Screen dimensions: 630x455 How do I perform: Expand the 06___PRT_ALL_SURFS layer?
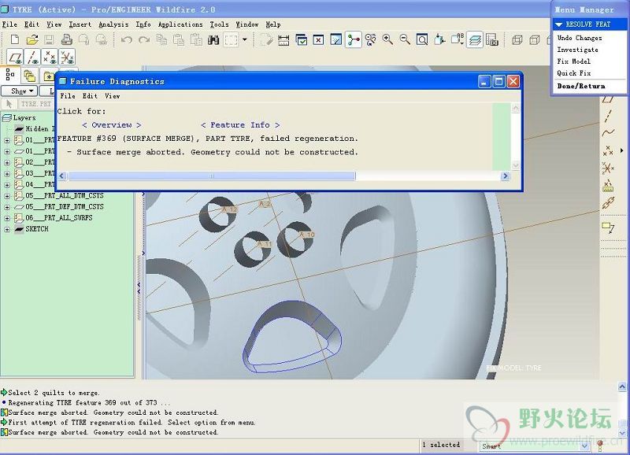click(x=7, y=219)
